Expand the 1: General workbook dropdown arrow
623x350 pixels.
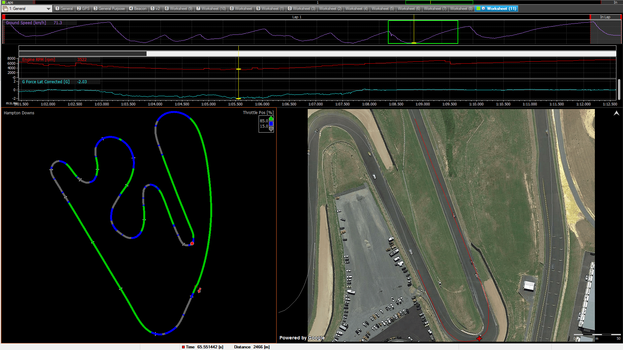click(48, 9)
